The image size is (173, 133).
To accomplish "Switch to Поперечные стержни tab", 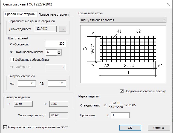I will click(54, 15).
